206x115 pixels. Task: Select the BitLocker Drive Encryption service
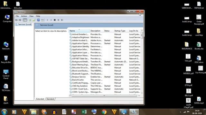tap(105, 68)
